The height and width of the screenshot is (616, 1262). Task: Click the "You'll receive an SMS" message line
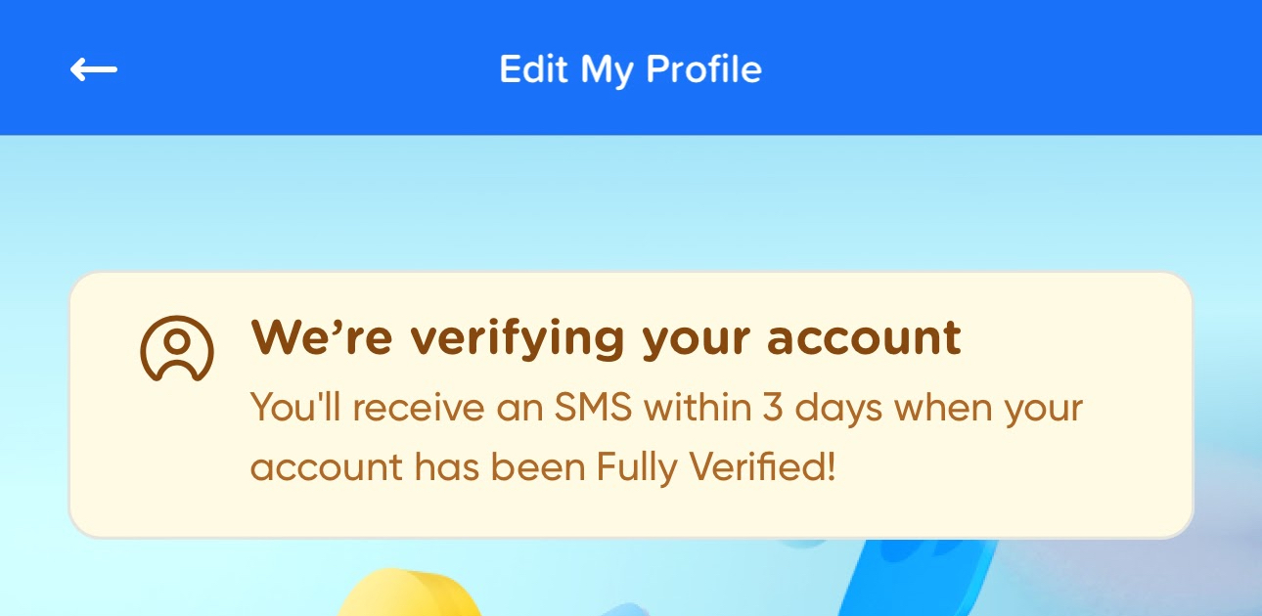pyautogui.click(x=665, y=407)
